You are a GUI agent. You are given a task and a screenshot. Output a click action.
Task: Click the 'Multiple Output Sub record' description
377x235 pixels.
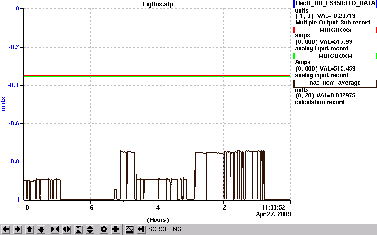[333, 23]
